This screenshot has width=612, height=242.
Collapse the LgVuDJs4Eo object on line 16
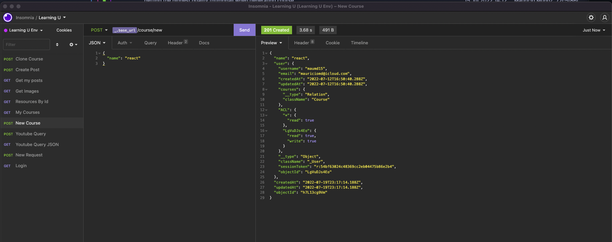tap(267, 131)
